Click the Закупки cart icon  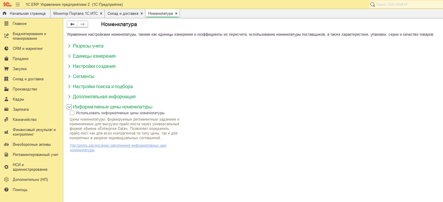click(6, 69)
